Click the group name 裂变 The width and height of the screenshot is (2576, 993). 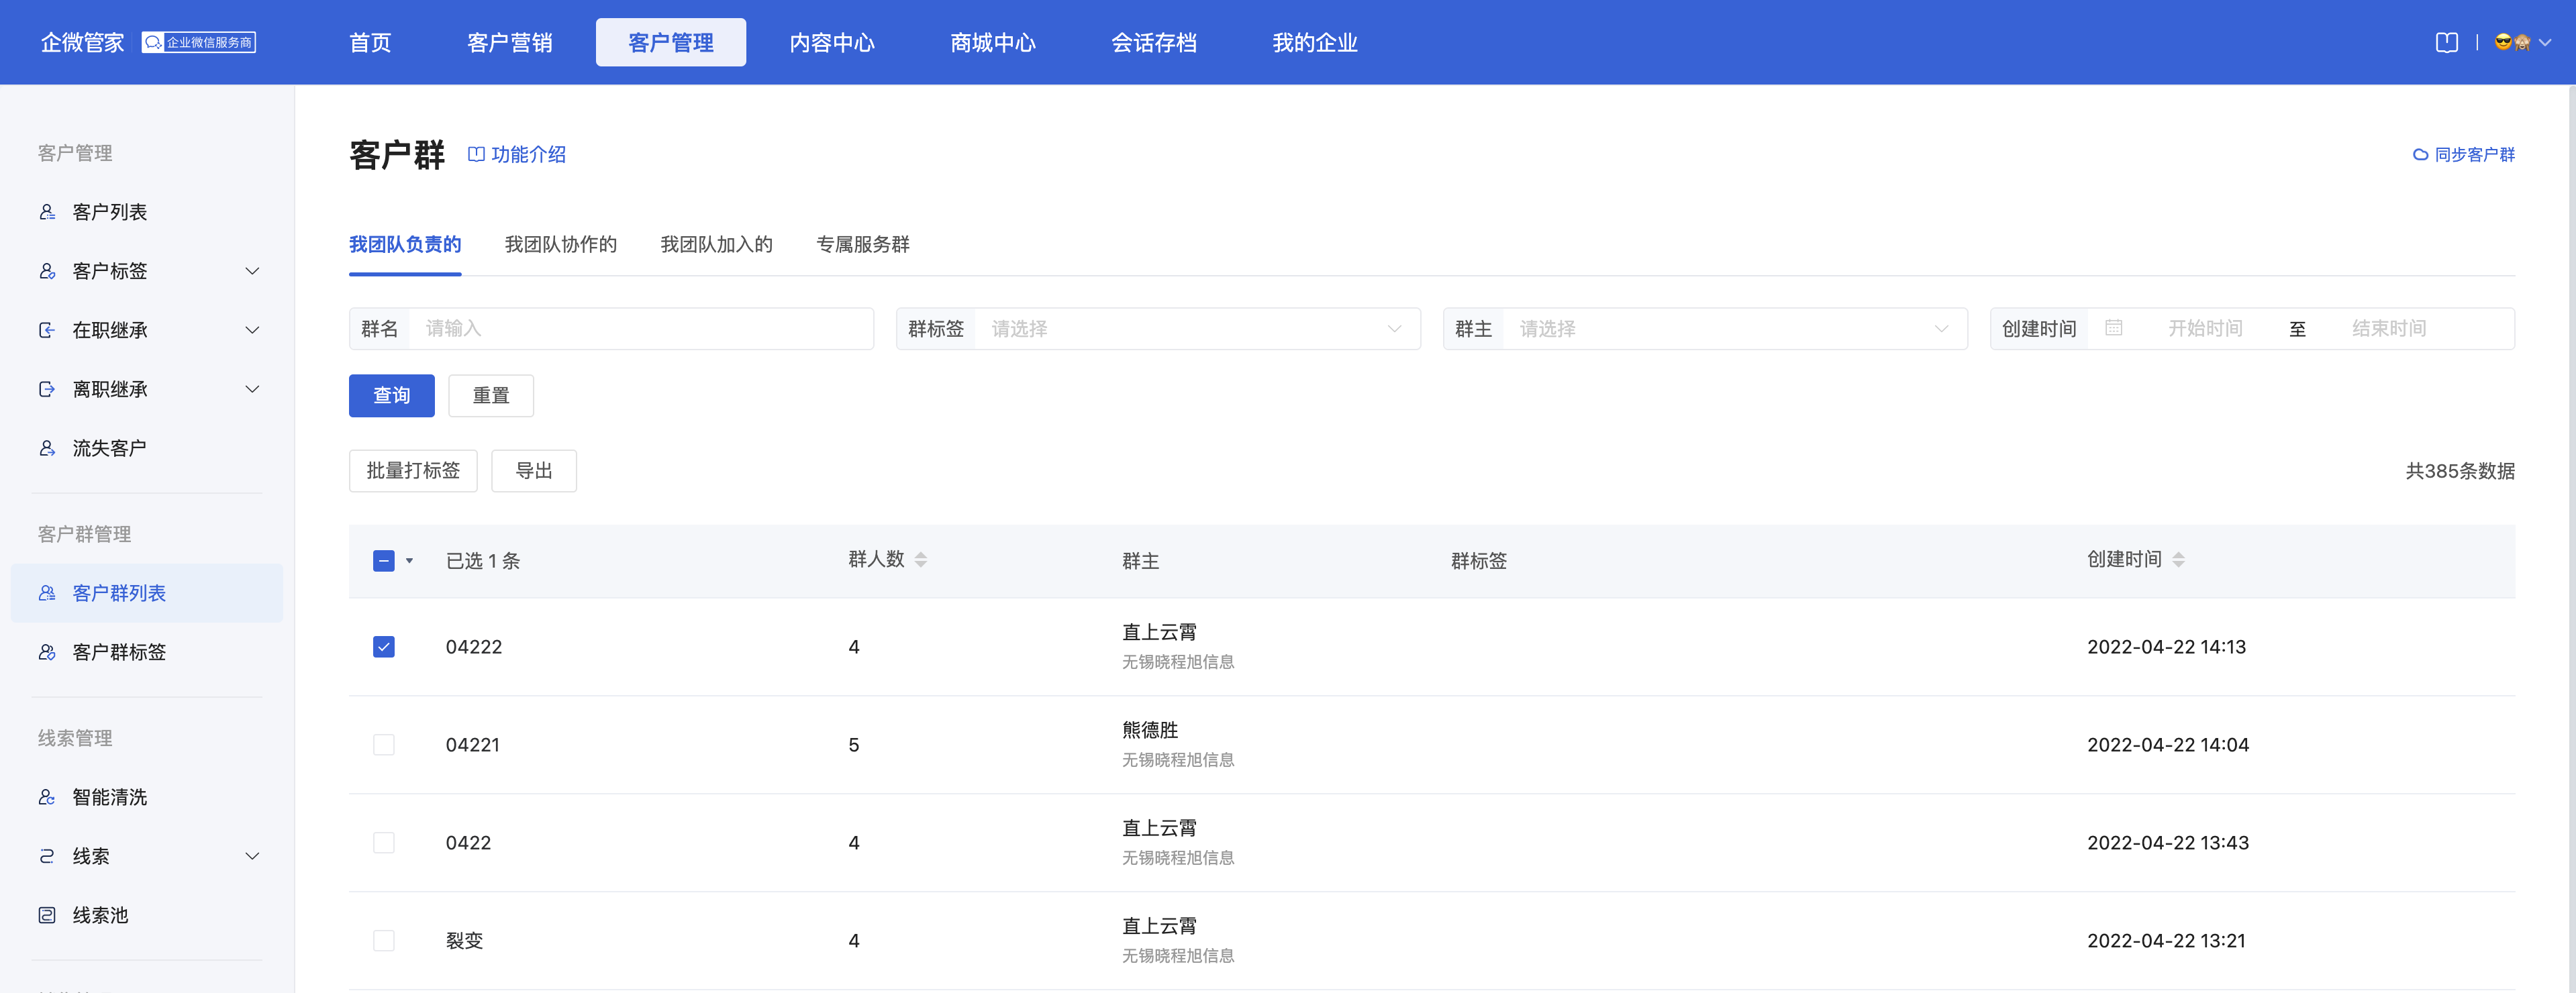click(x=464, y=941)
